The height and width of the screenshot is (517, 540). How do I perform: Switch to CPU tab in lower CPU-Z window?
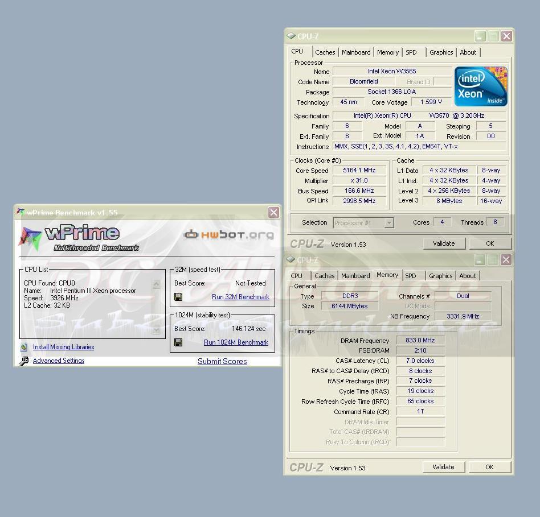tap(296, 276)
